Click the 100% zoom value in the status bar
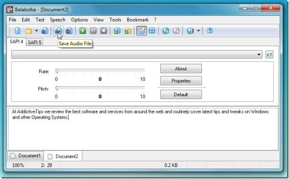This screenshot has width=289, height=179. pos(18,165)
